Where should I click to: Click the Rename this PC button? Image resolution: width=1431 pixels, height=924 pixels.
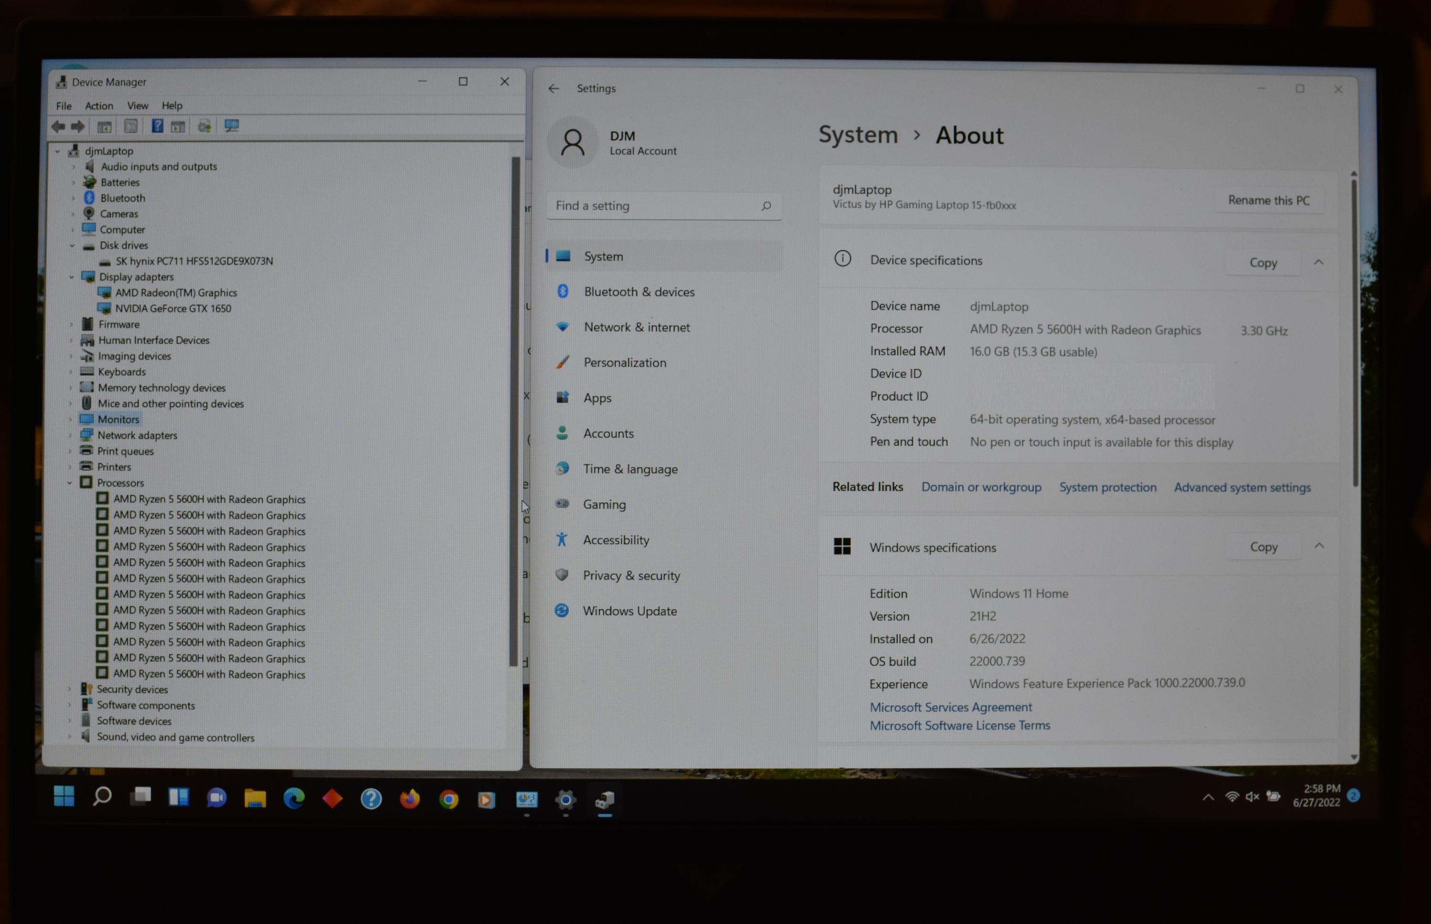[1268, 200]
